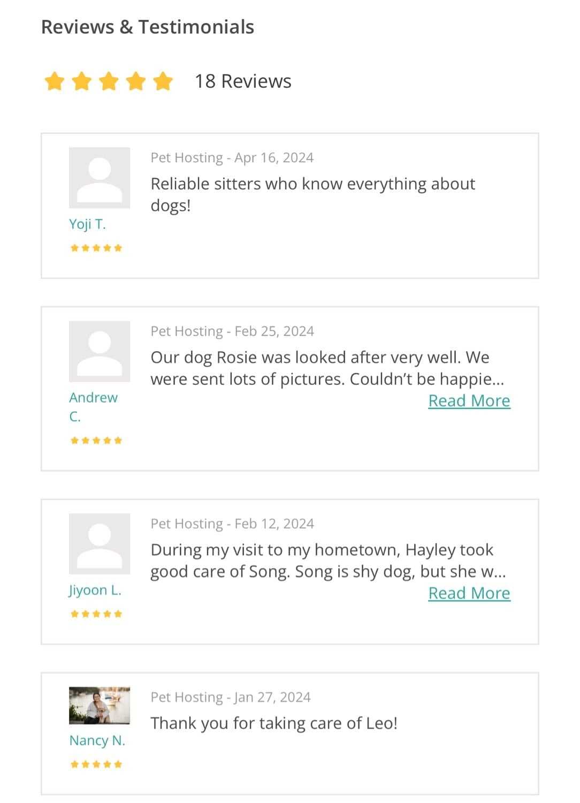Open Nancy N.'s profile photo

pos(100,706)
